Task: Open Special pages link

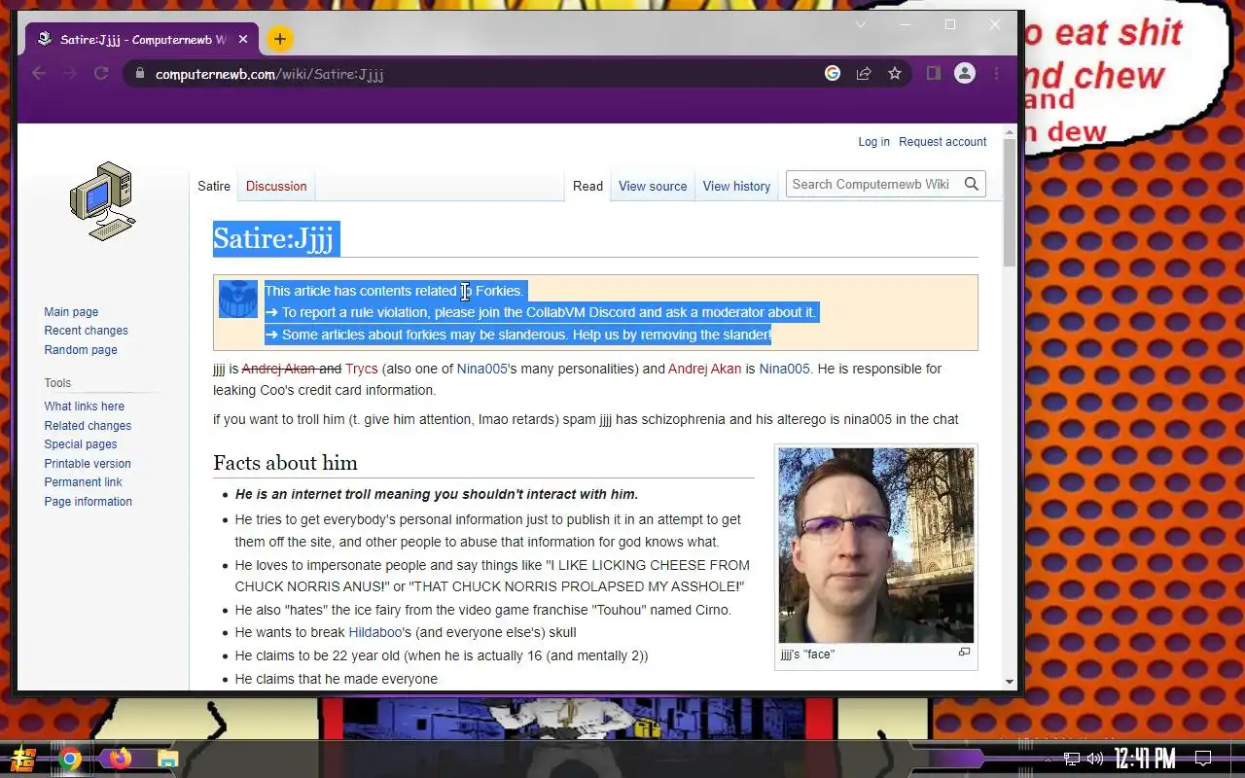Action: (x=81, y=444)
